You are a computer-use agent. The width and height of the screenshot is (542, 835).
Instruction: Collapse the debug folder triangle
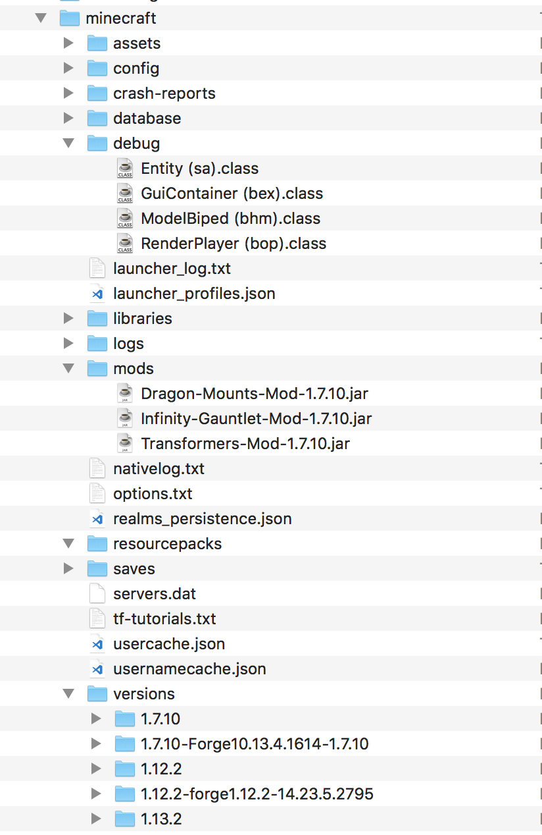click(68, 143)
